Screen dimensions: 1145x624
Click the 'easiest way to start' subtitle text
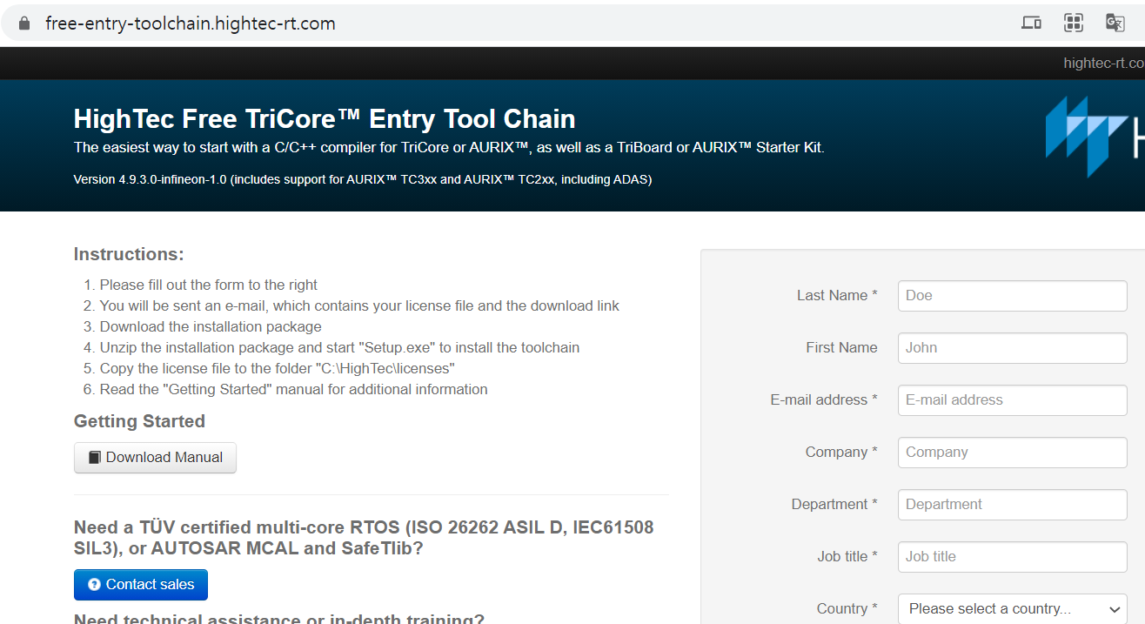click(449, 147)
